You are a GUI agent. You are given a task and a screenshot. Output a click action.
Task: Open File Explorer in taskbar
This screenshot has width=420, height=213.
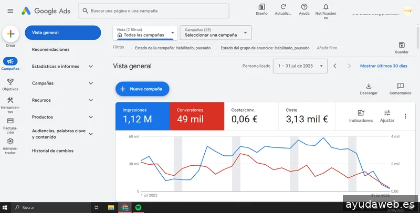[x=111, y=207]
